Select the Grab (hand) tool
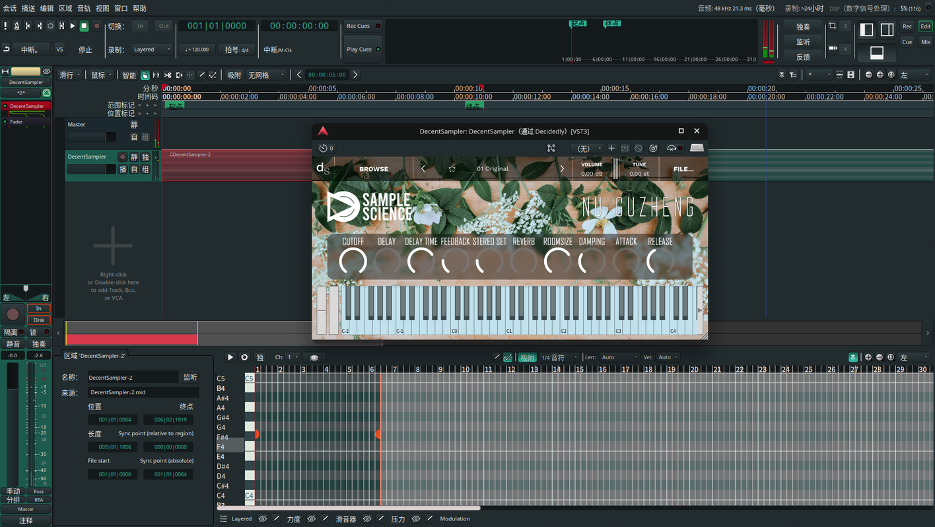The image size is (935, 527). click(145, 75)
